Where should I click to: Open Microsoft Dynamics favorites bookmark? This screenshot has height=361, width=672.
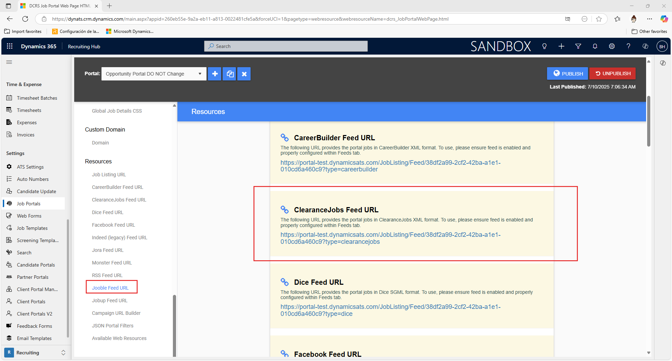point(129,31)
